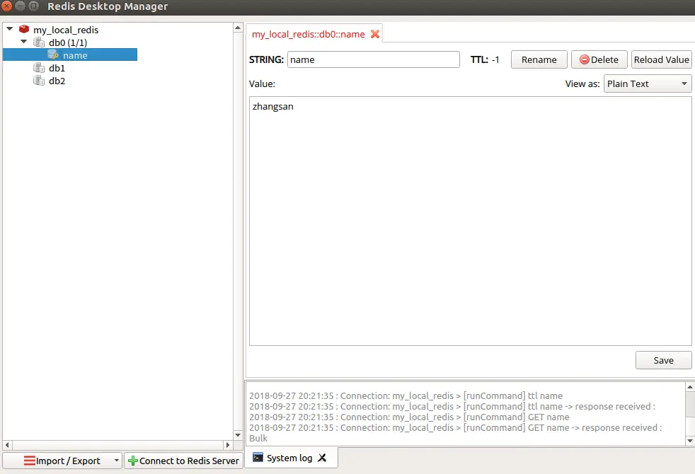The width and height of the screenshot is (695, 474).
Task: Click tree panel scroll right arrow
Action: tap(228, 445)
